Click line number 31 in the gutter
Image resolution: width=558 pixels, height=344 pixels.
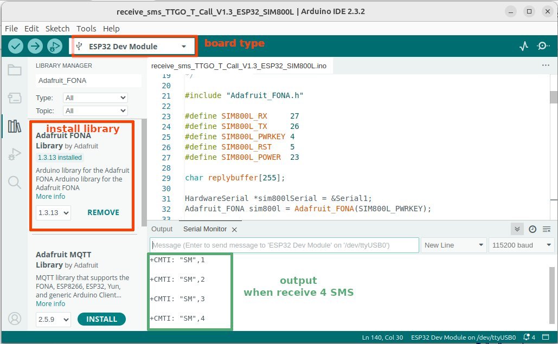[x=166, y=198]
